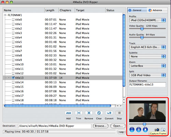Click the vertical list scrollbar

coord(124,50)
